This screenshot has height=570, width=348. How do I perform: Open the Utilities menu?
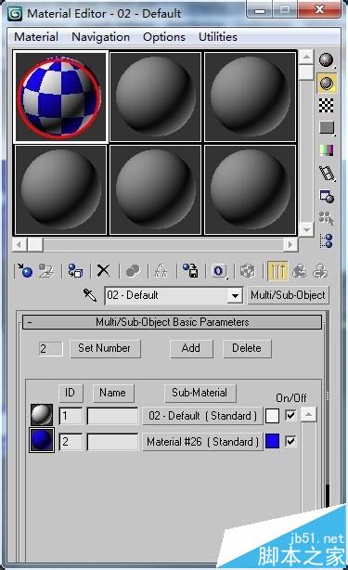[x=218, y=37]
